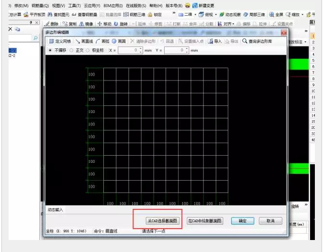Click row number 5 in right panel

(313, 60)
